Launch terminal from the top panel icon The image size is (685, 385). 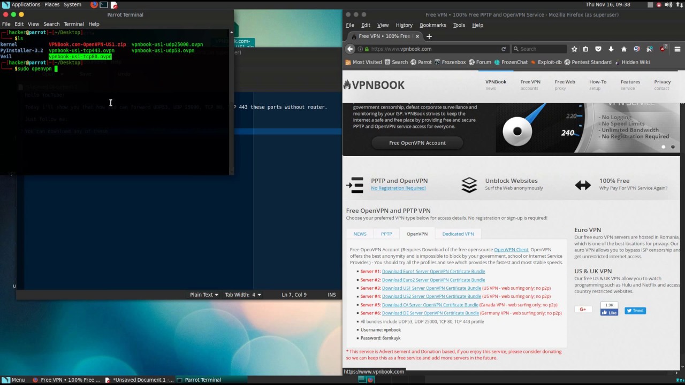pyautogui.click(x=104, y=4)
